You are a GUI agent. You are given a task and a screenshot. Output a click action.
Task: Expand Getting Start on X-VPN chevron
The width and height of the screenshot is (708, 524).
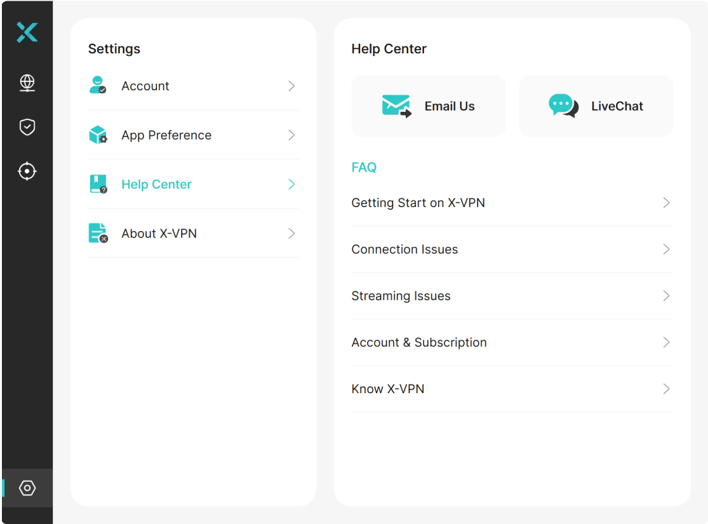point(666,203)
